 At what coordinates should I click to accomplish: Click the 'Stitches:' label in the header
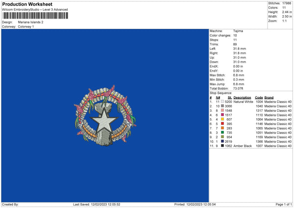[x=274, y=3]
